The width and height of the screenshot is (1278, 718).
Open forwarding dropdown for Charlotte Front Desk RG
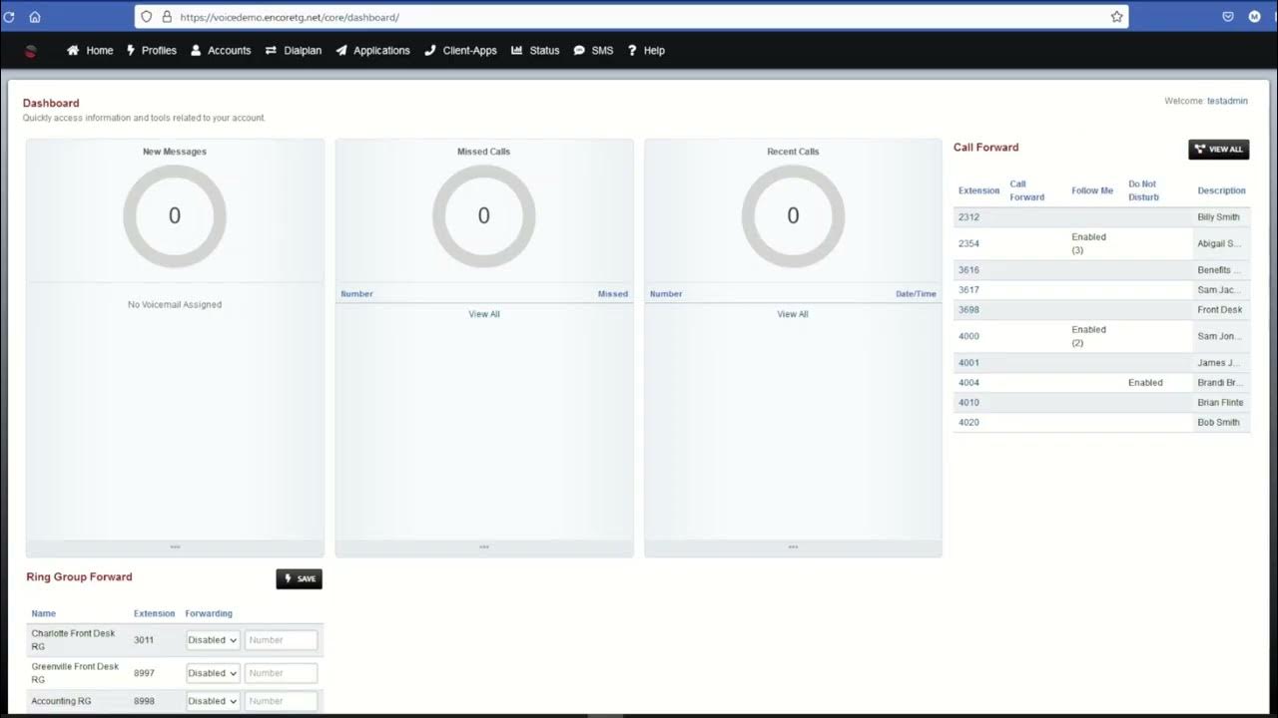pyautogui.click(x=213, y=640)
